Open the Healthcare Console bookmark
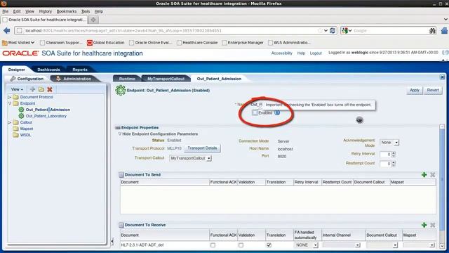The height and width of the screenshot is (253, 449). pyautogui.click(x=197, y=42)
